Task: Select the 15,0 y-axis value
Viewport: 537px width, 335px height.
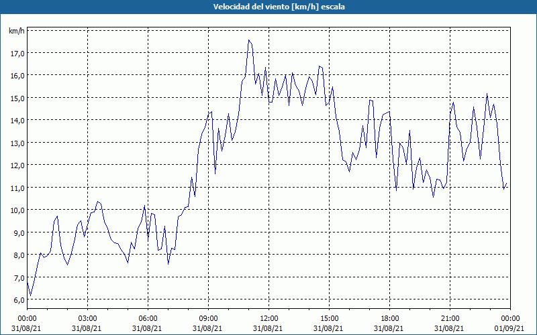Action: (17, 98)
